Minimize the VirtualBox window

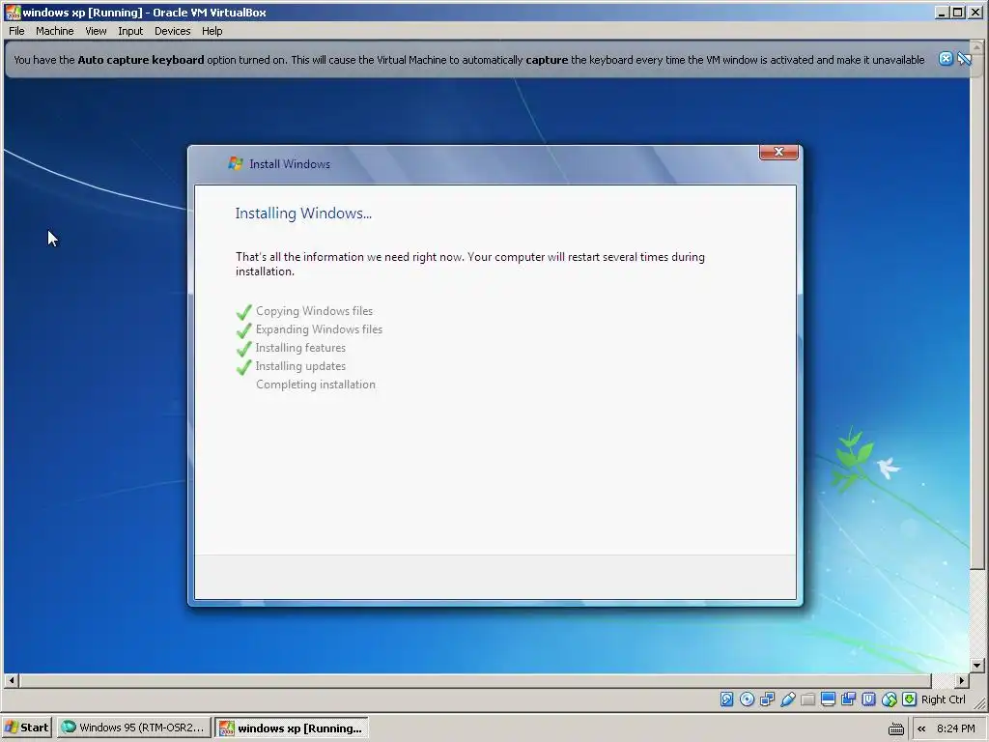pos(942,12)
